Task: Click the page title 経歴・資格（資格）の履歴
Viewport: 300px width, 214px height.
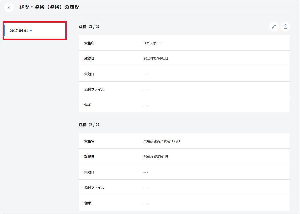Action: click(49, 7)
